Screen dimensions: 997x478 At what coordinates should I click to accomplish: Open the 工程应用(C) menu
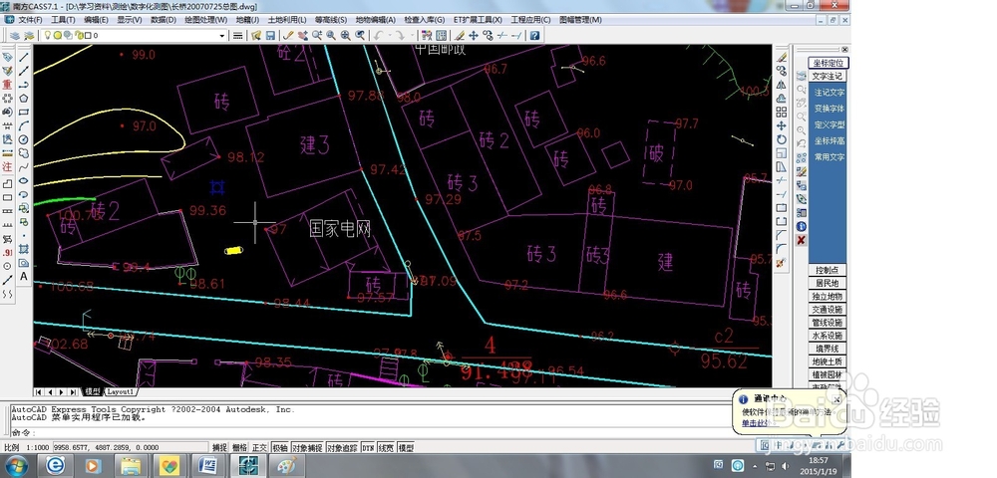pyautogui.click(x=531, y=20)
